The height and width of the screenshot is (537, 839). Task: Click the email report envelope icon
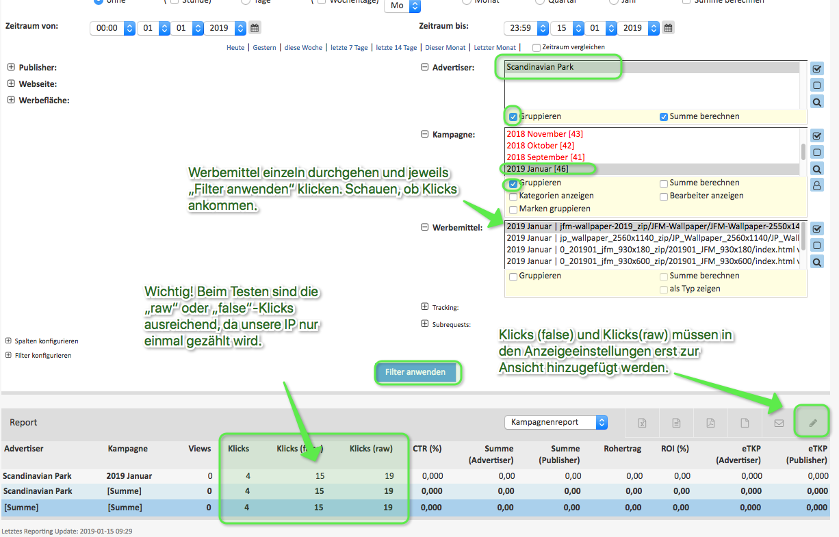[x=779, y=423]
